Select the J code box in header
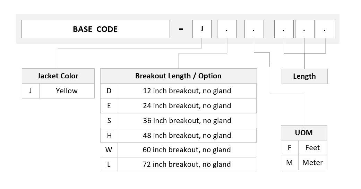This screenshot has width=361, height=189. (202, 29)
